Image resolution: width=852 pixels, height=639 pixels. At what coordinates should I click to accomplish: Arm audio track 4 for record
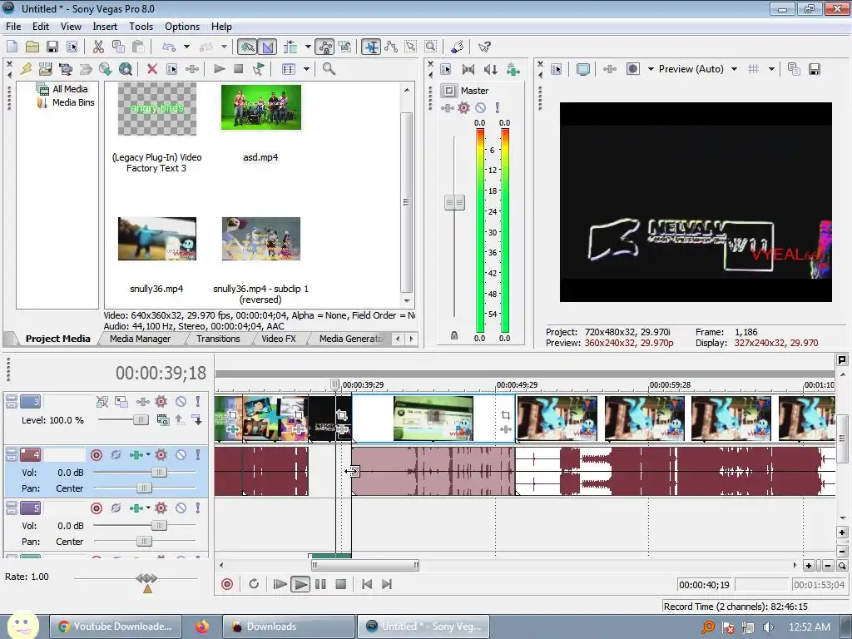[97, 455]
